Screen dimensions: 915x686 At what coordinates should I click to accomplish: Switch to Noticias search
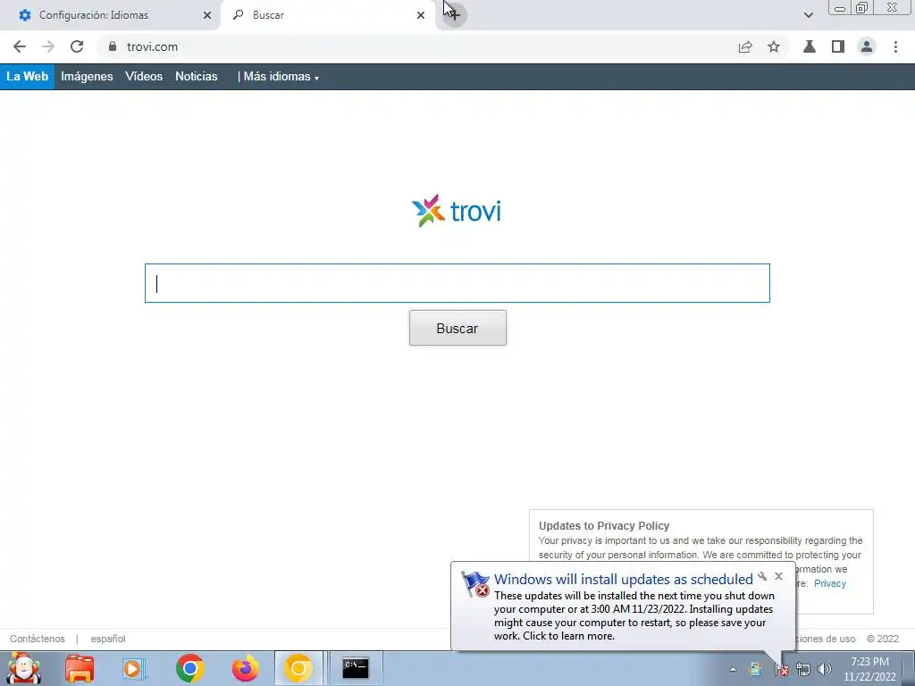pos(197,77)
